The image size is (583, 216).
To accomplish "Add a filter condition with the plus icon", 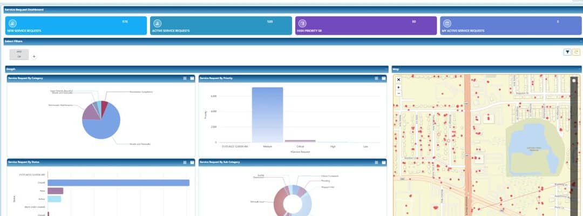I will coord(34,56).
